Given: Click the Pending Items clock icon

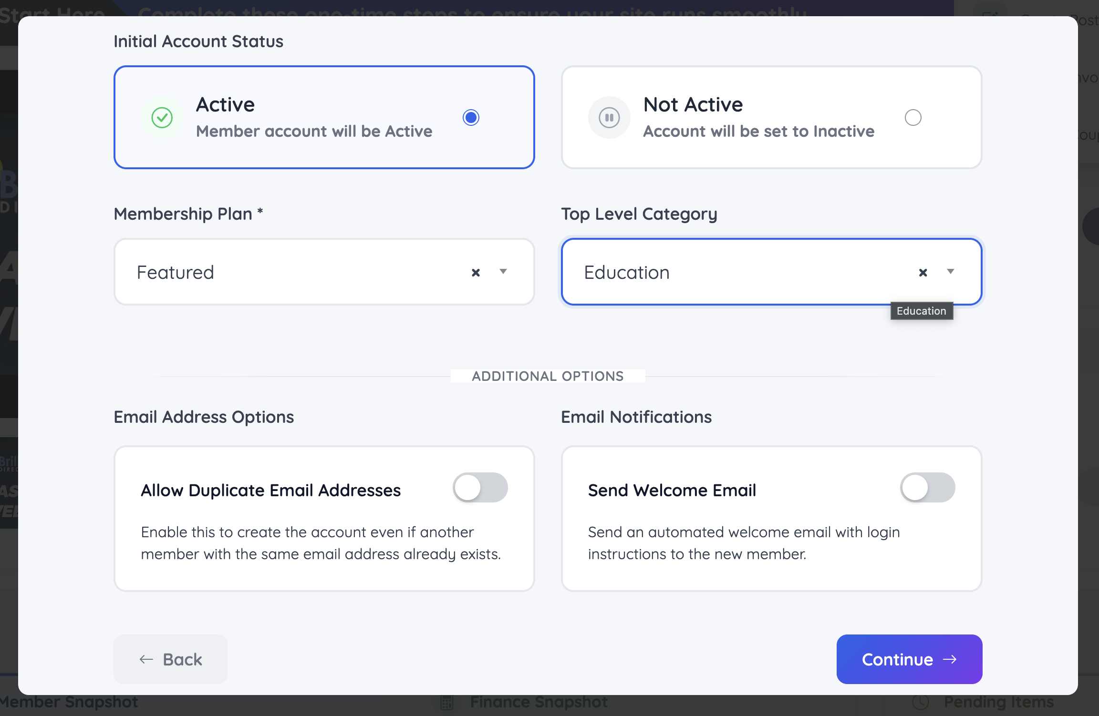Looking at the screenshot, I should [x=921, y=702].
